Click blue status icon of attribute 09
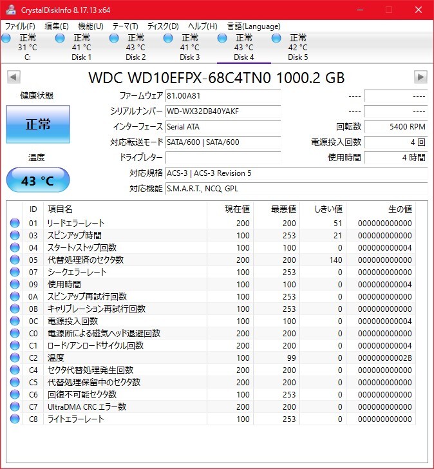The height and width of the screenshot is (469, 434). click(15, 284)
